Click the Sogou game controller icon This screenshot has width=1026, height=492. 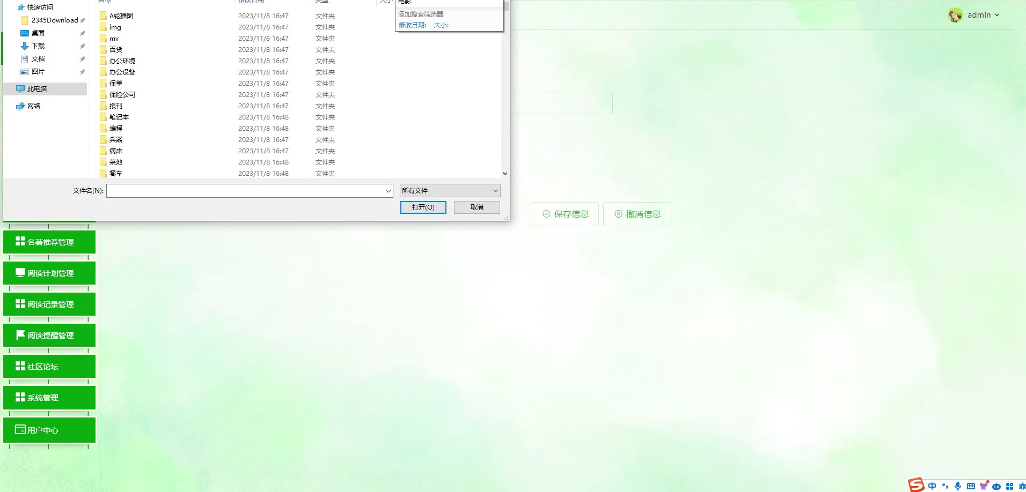click(996, 486)
